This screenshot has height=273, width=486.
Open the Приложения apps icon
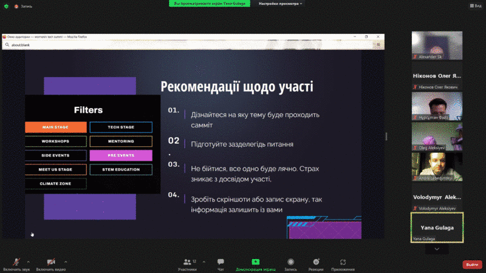coord(343,261)
